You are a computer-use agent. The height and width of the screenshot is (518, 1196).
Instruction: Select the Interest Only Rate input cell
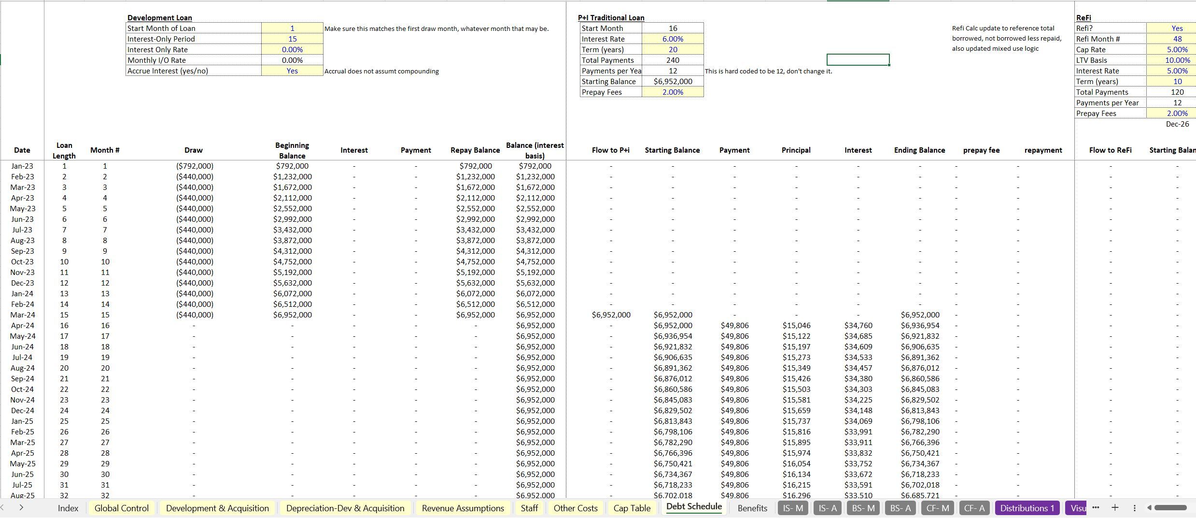tap(292, 50)
